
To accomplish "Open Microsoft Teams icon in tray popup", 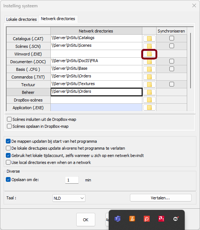I will (x=118, y=219).
